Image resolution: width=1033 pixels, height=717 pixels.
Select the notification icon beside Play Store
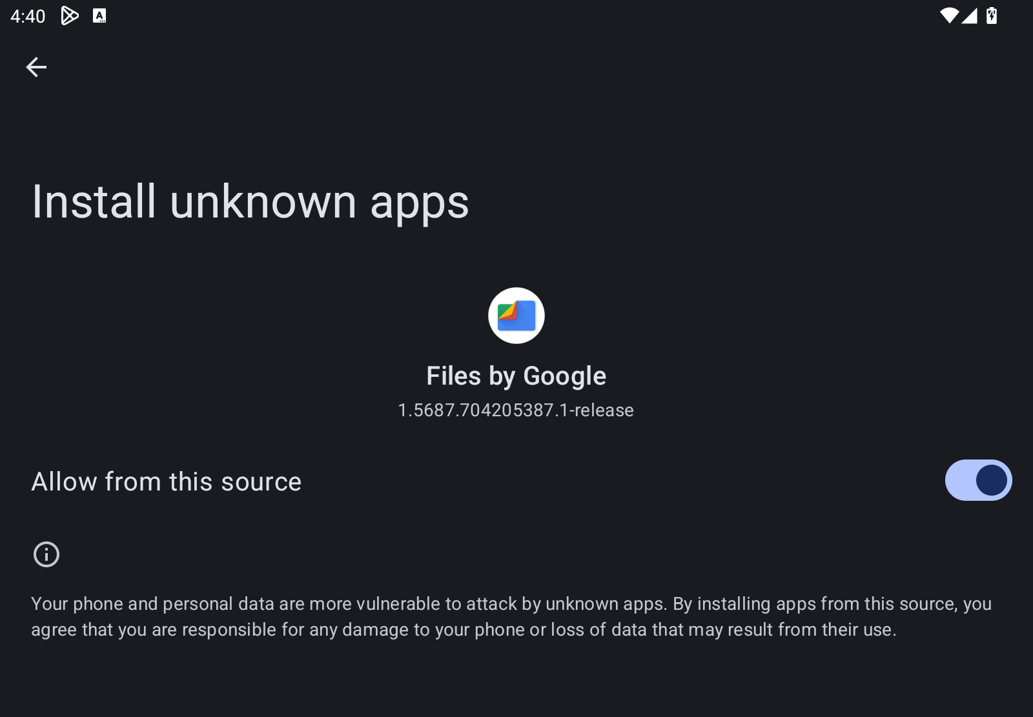point(99,15)
